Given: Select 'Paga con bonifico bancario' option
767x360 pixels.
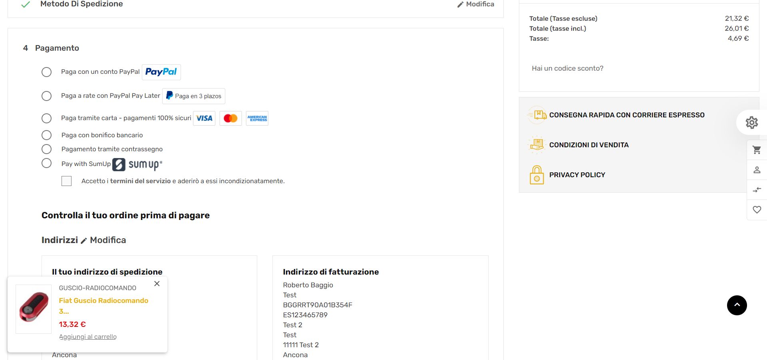Looking at the screenshot, I should (47, 135).
